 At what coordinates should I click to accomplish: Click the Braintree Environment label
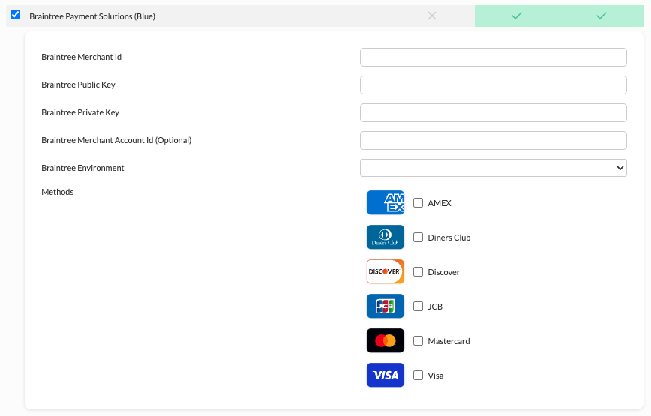click(82, 168)
